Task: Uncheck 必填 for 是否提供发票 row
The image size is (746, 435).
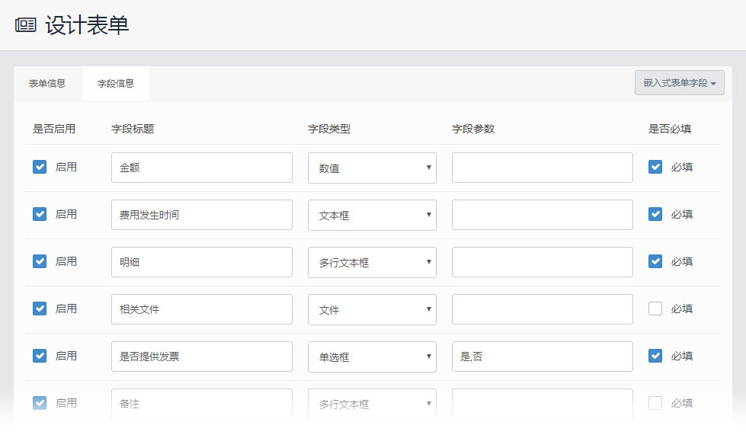Action: 655,356
